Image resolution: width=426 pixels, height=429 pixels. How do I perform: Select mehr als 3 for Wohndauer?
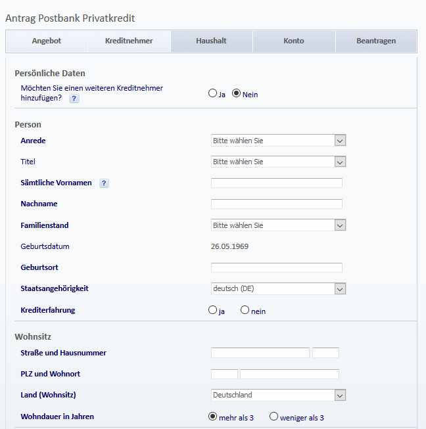click(212, 417)
